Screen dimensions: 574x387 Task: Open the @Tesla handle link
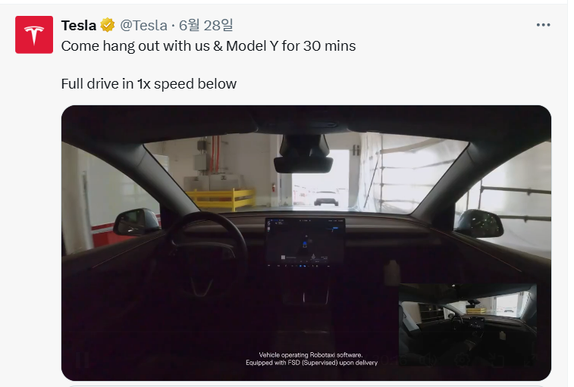[x=143, y=25]
